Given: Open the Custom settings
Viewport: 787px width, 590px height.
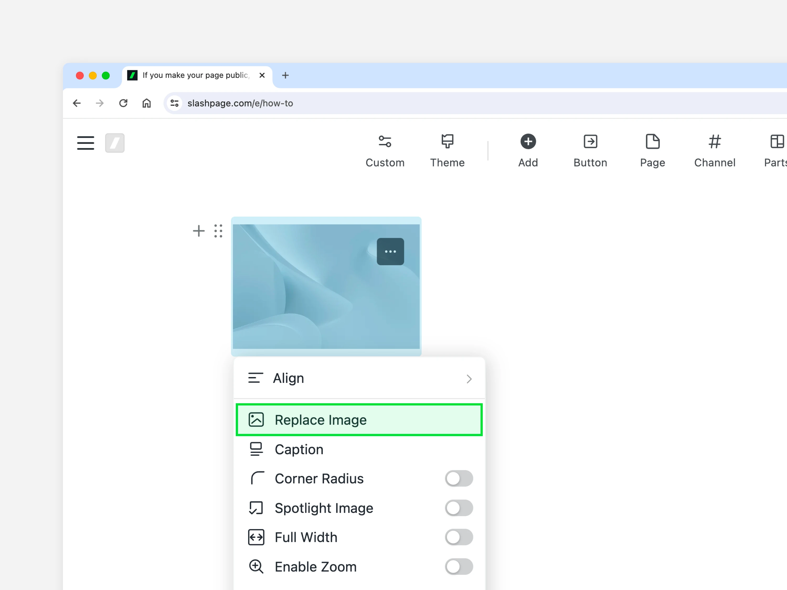Looking at the screenshot, I should click(x=385, y=151).
